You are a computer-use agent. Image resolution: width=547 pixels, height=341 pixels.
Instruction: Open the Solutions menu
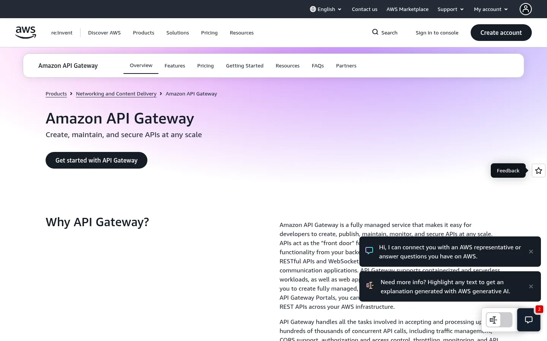click(178, 33)
